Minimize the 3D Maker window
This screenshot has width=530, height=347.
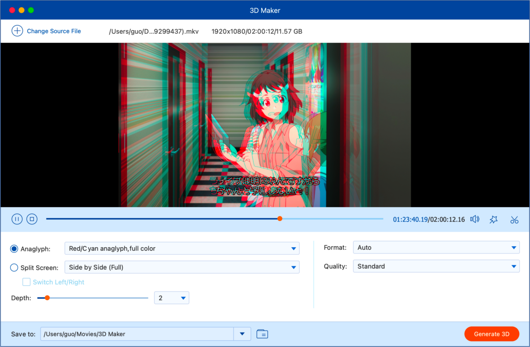(x=21, y=10)
